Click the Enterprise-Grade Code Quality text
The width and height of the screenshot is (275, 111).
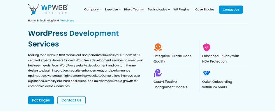172,59
